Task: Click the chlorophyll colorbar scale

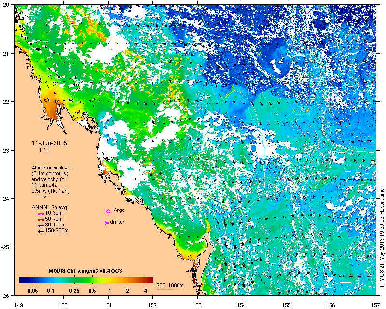Action: (86, 280)
